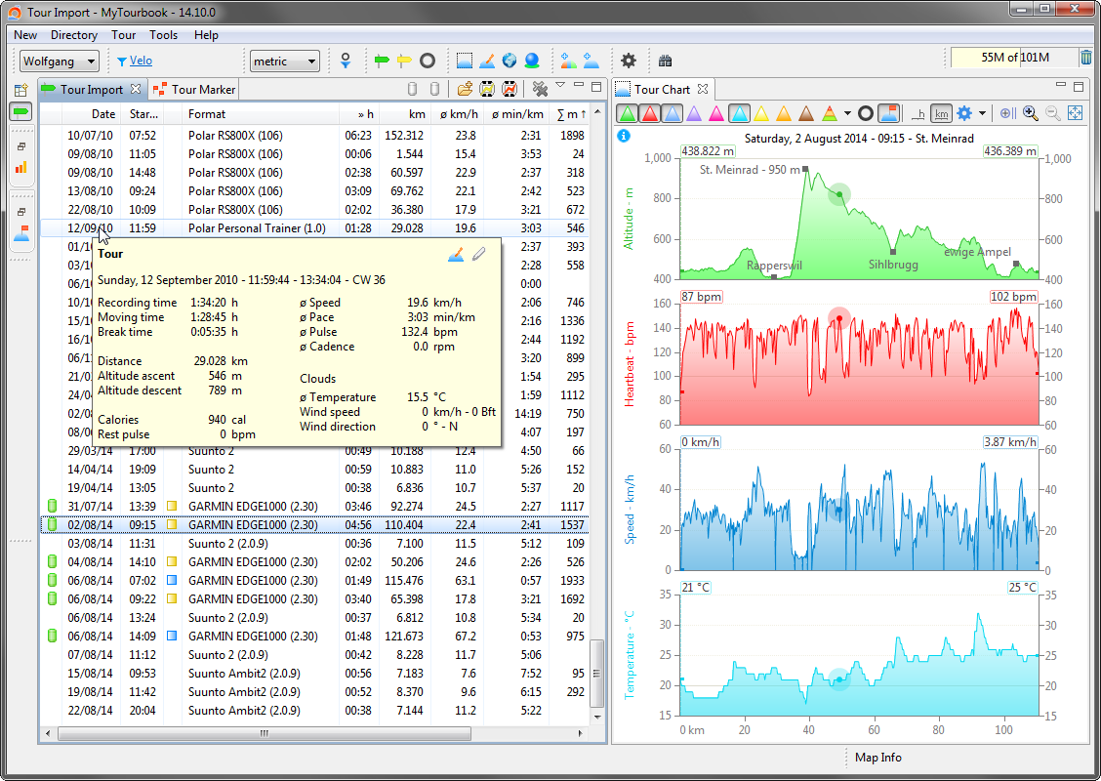The width and height of the screenshot is (1101, 781).
Task: Expand the chart options gear dropdown arrow
Action: [982, 114]
